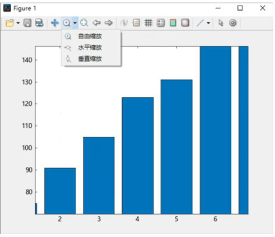Expand the open file dropdown arrow
Image resolution: width=275 pixels, height=237 pixels.
coord(18,23)
